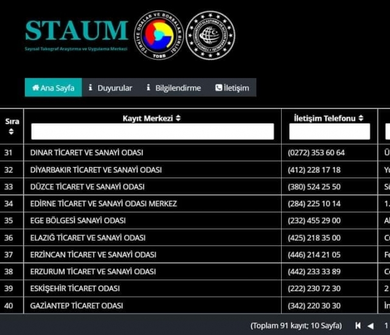Image resolution: width=390 pixels, height=335 pixels.
Task: Focus the Kayıt Merkezi filter field
Action: point(153,132)
